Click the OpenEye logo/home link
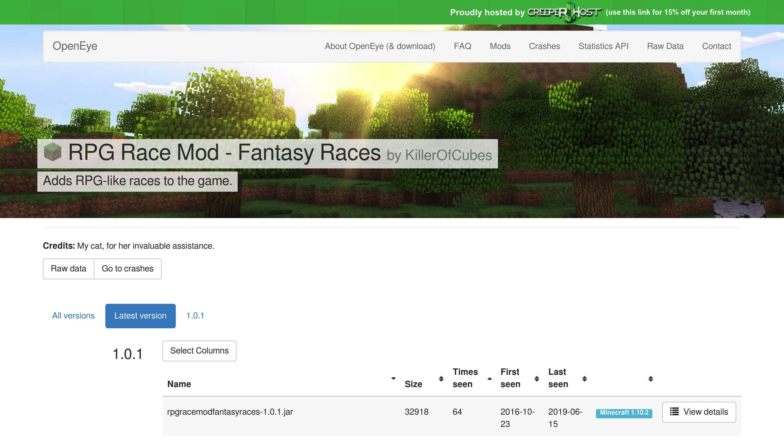The height and width of the screenshot is (441, 784). coord(74,46)
